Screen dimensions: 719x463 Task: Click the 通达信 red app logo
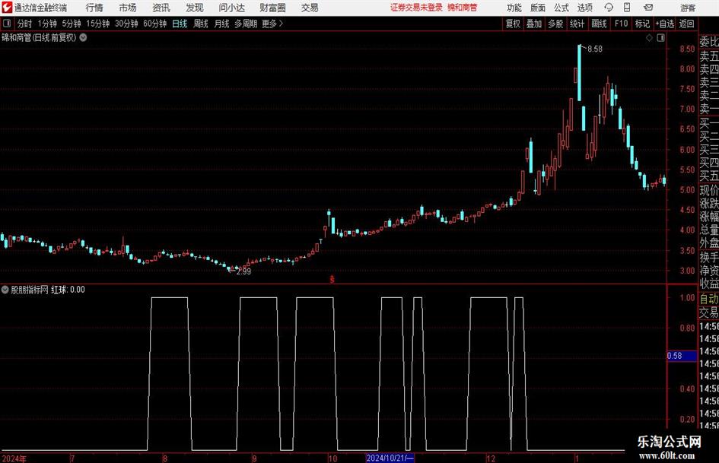[7, 8]
